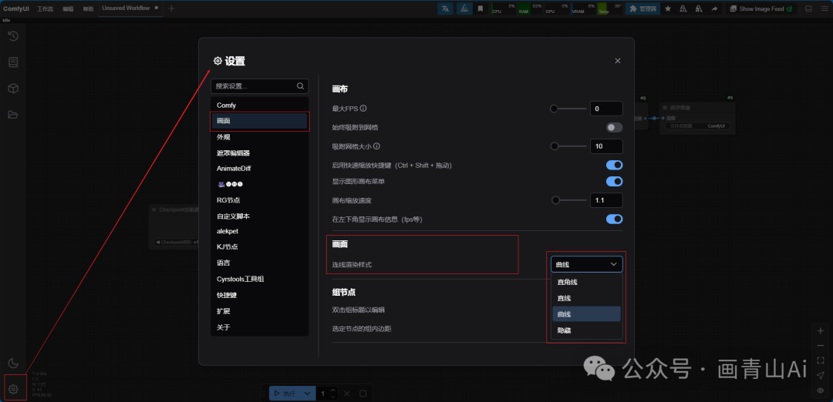Open the node library sidebar icon
The height and width of the screenshot is (402, 833).
click(x=13, y=62)
